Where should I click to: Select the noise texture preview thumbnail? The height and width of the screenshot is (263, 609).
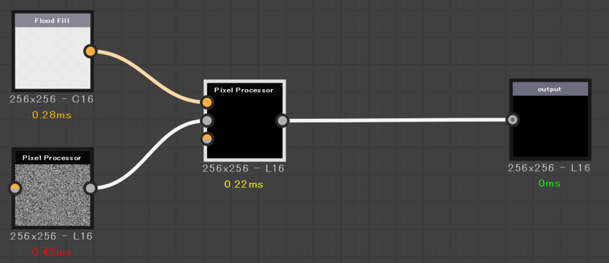[52, 195]
